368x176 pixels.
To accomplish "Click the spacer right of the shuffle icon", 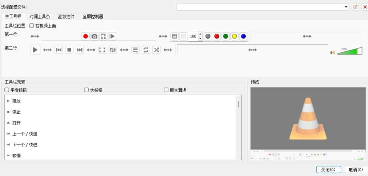I will pos(168,50).
